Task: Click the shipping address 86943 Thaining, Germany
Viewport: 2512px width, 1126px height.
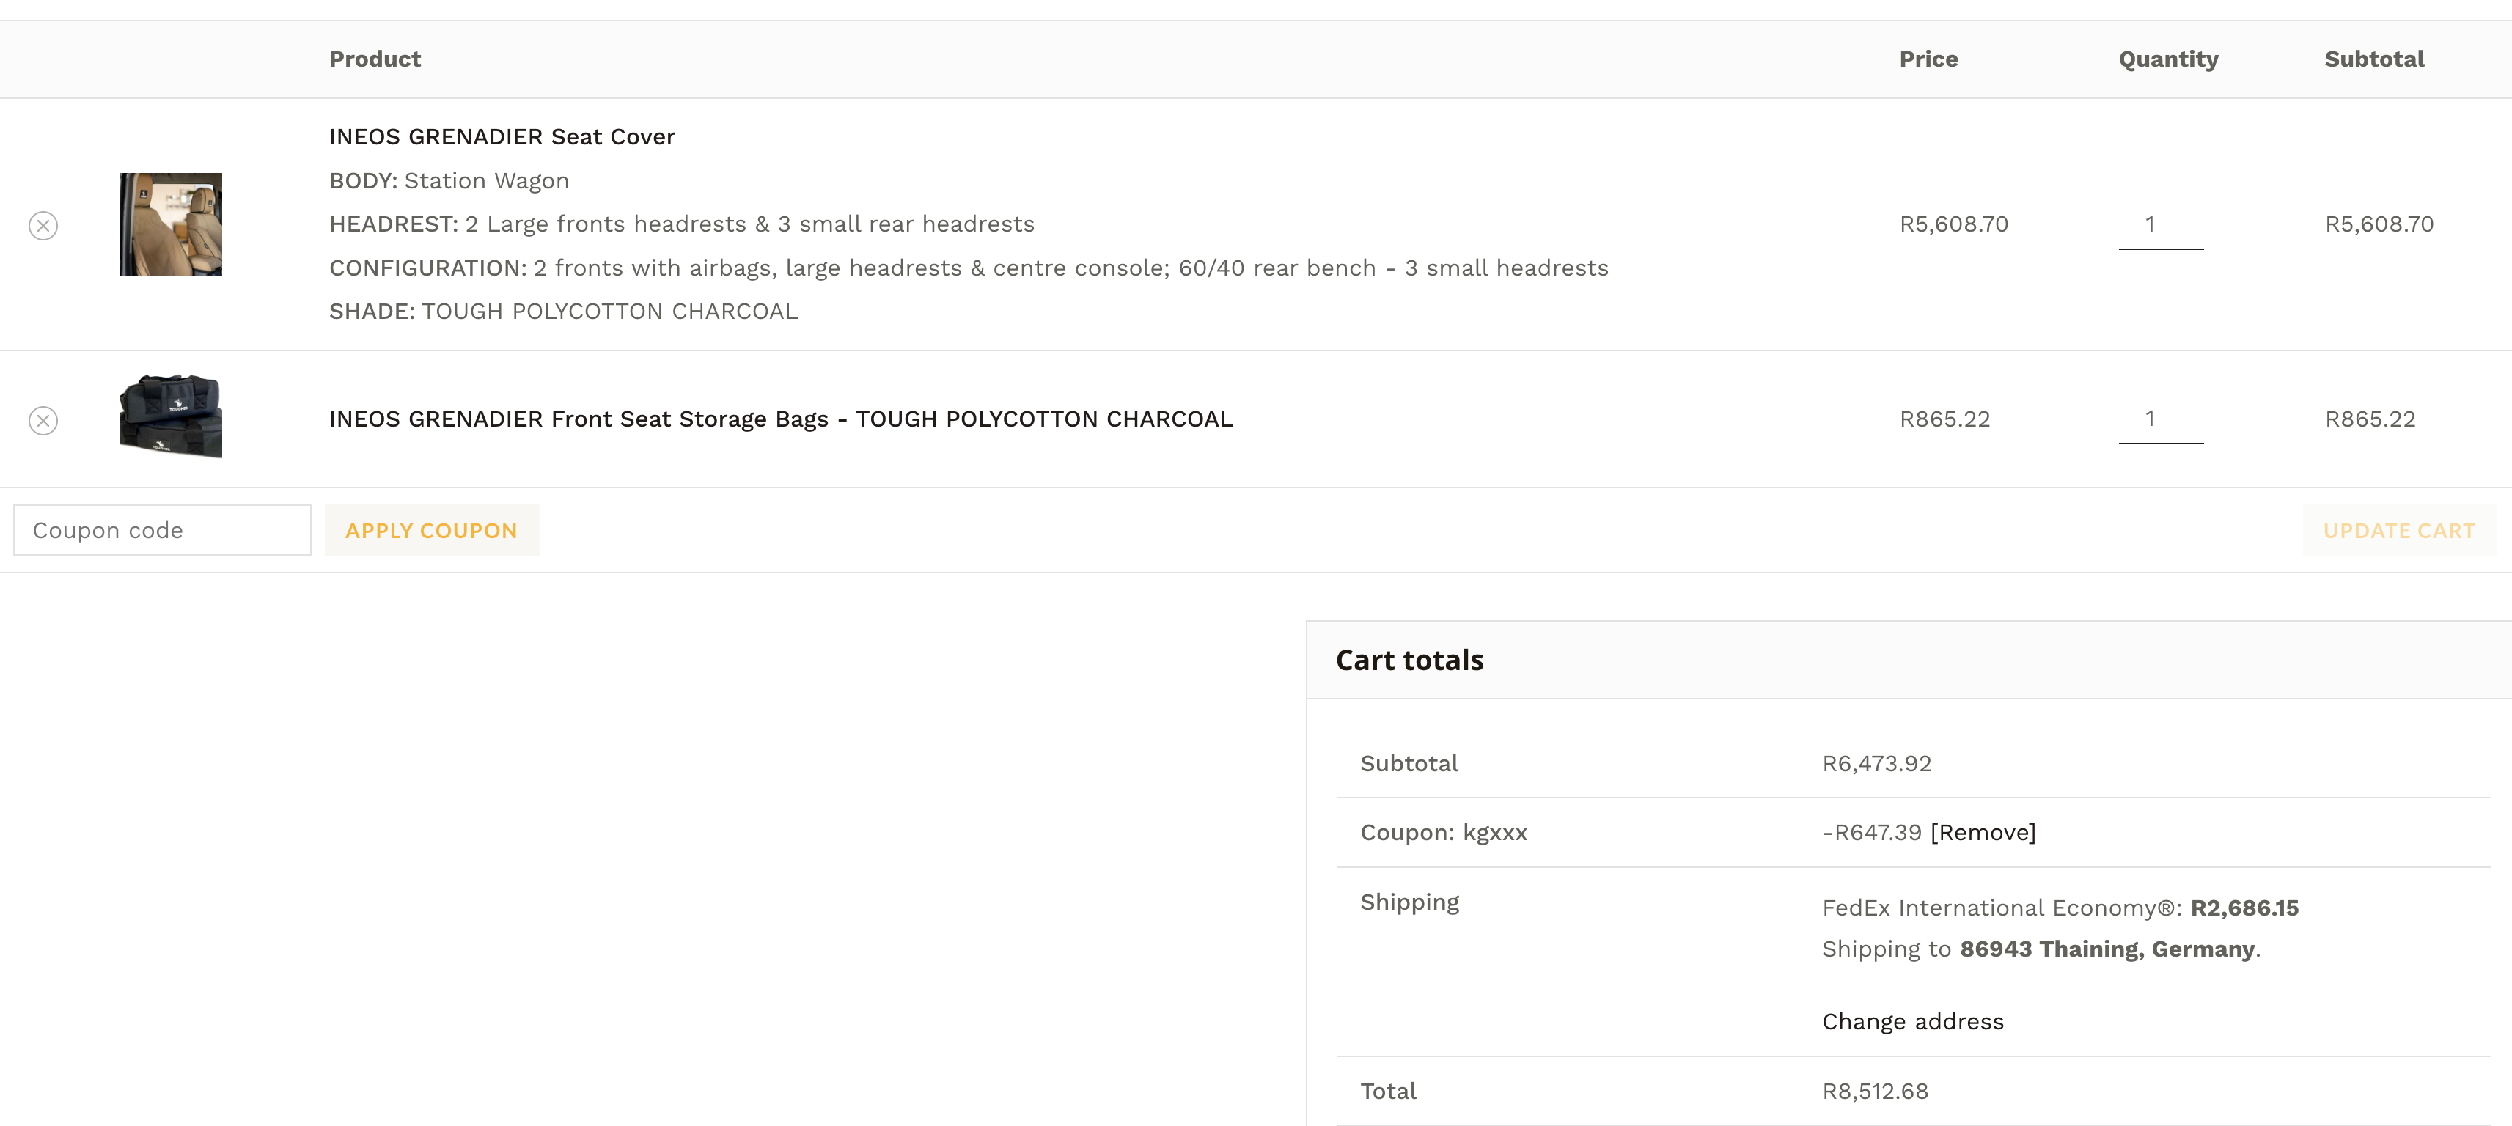Action: tap(2107, 949)
